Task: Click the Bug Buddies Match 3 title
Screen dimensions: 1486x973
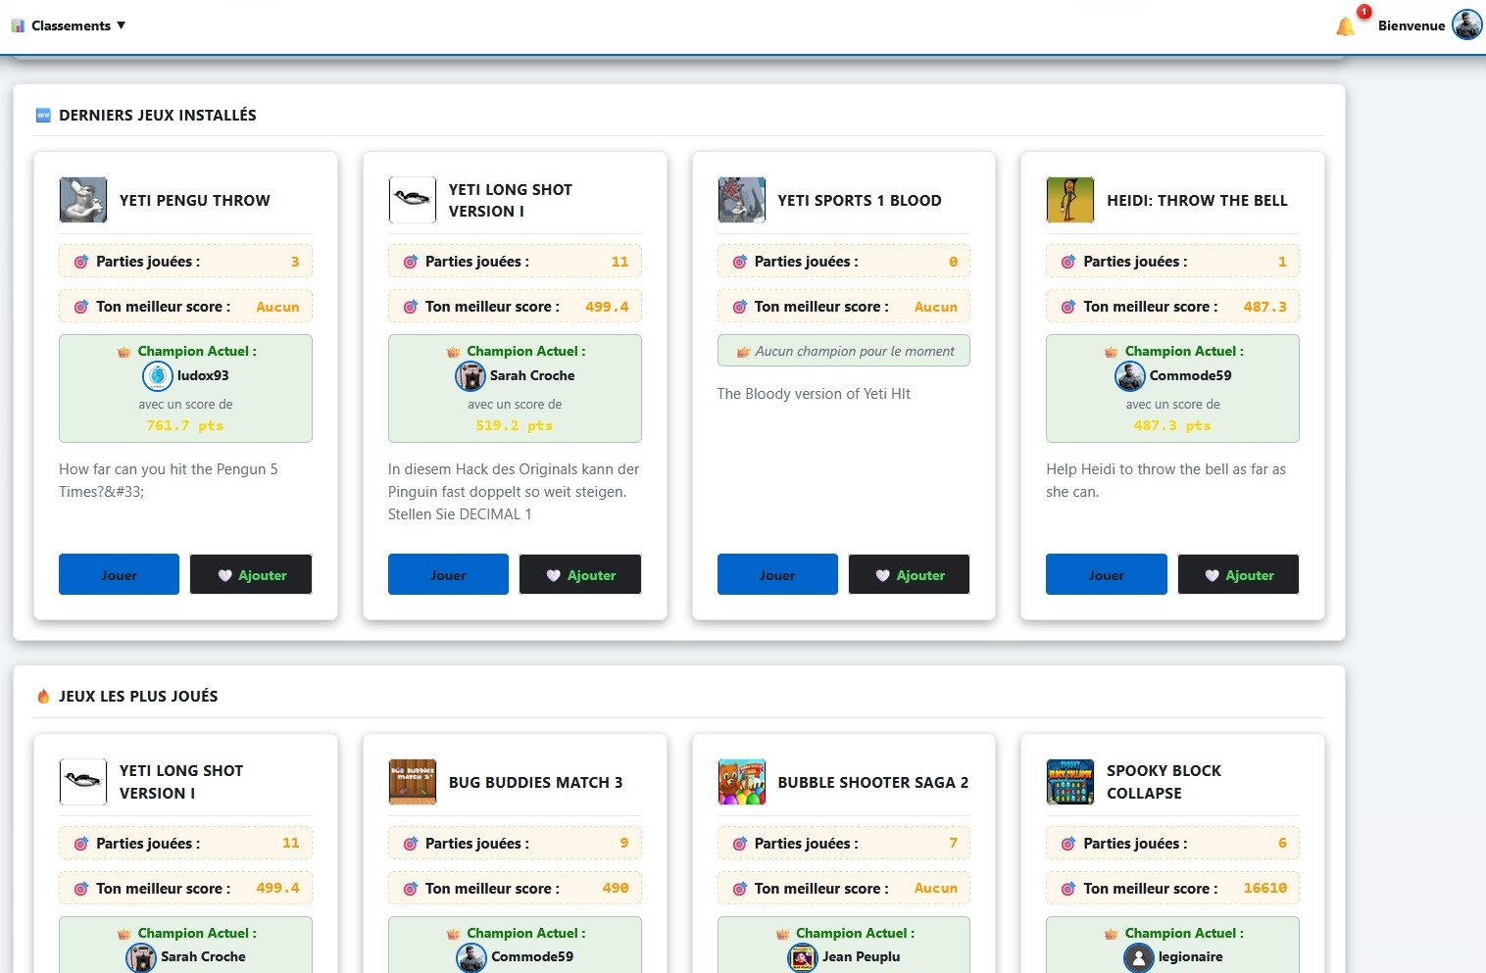Action: [x=535, y=782]
